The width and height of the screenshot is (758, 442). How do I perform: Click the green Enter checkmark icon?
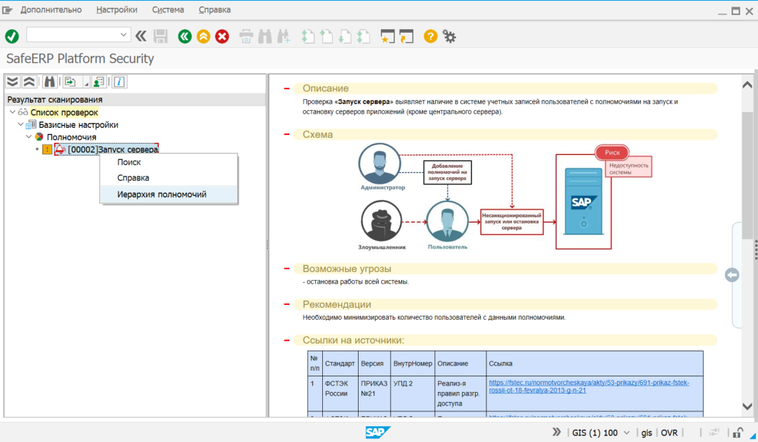click(11, 36)
